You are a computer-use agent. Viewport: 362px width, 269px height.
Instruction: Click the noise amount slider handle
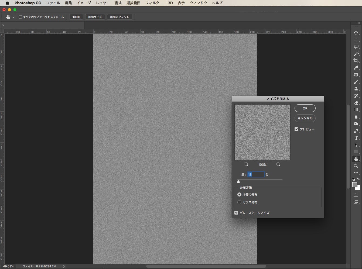tap(238, 181)
